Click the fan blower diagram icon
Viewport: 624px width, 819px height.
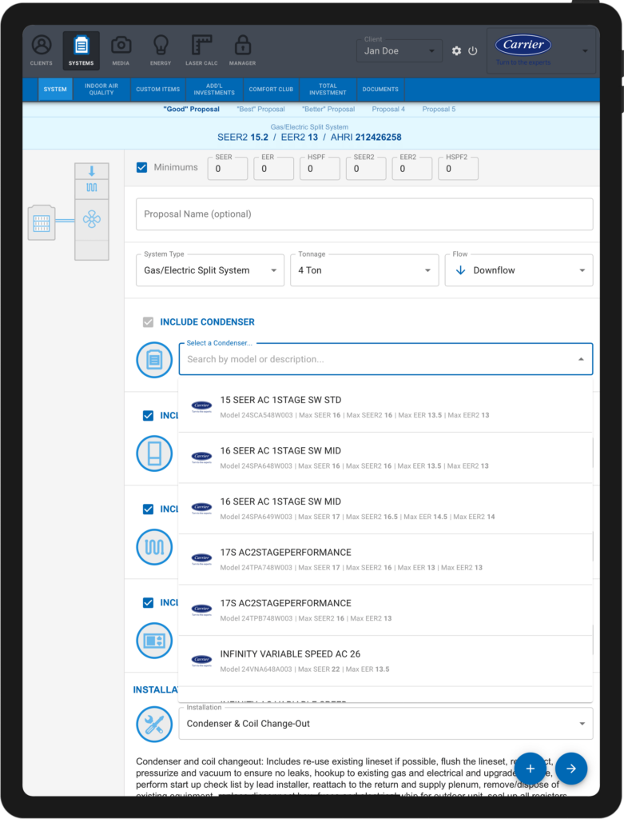(92, 219)
